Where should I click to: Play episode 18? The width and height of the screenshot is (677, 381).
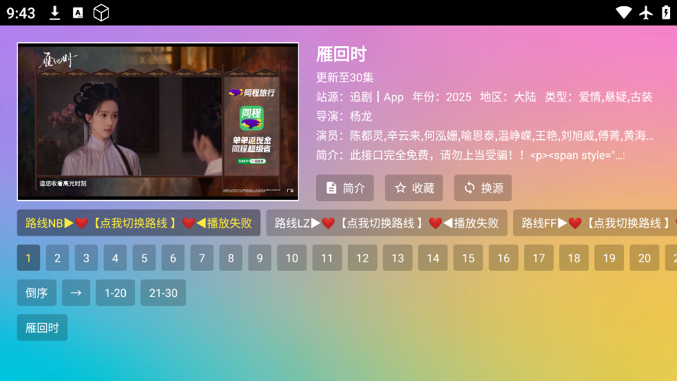click(x=574, y=258)
